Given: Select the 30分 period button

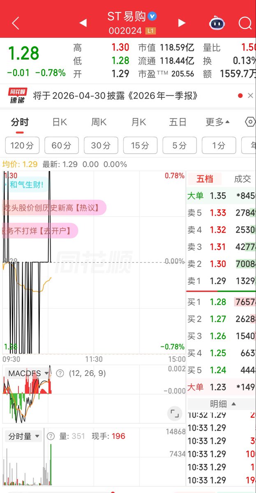Looking at the screenshot, I should click(101, 145).
